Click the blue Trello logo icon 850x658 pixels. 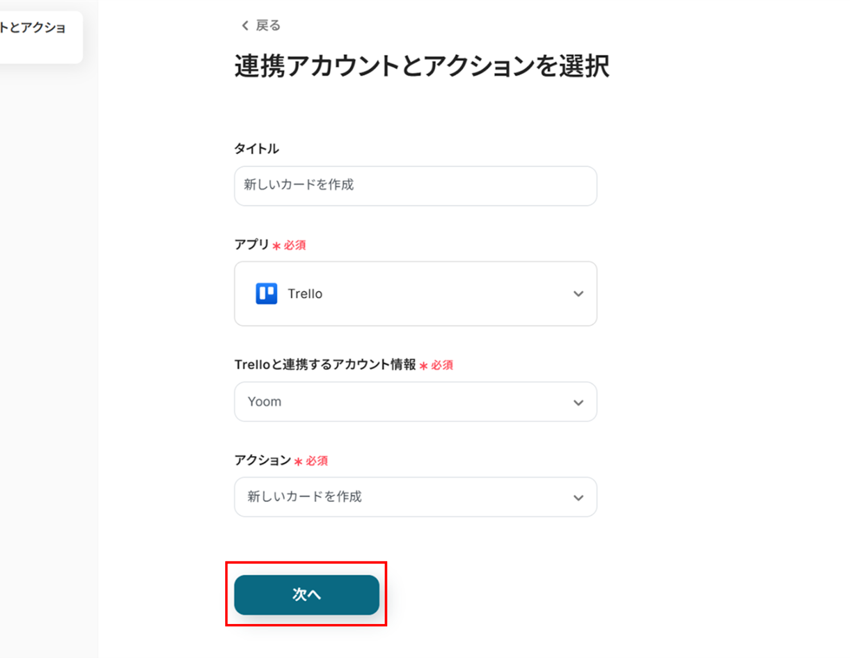pos(267,293)
